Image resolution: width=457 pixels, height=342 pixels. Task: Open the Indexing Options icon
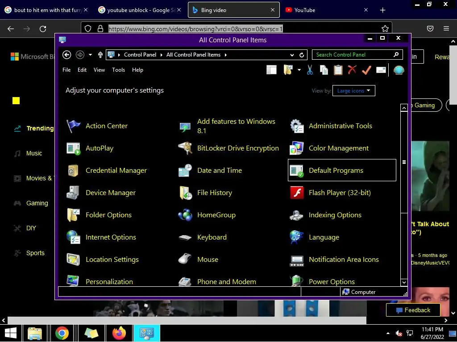(x=297, y=215)
